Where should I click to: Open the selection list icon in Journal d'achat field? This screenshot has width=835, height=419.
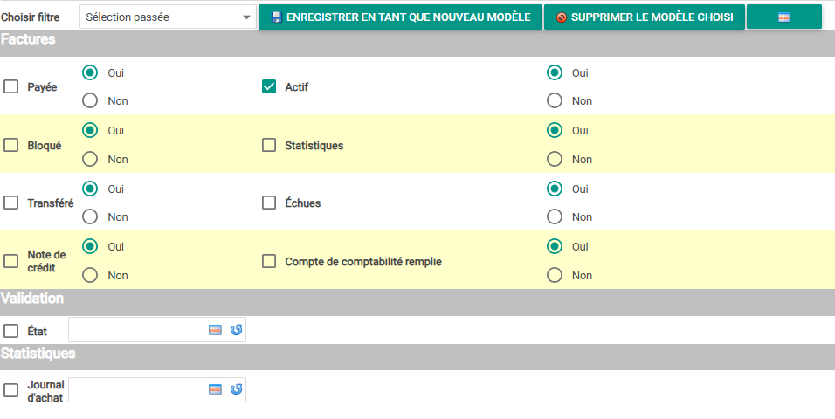click(x=215, y=389)
